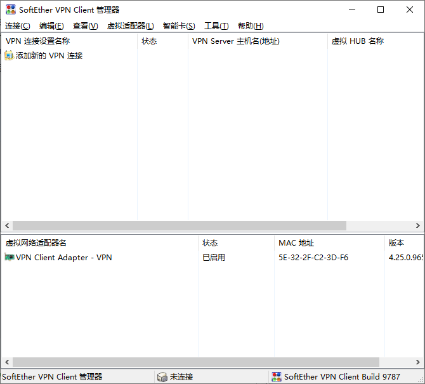Click the 未连接 status bar icon
Screen dimensions: 425x384
tap(162, 377)
